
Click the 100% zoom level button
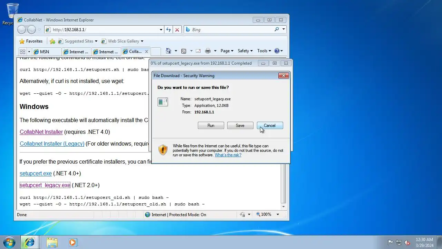tap(263, 214)
